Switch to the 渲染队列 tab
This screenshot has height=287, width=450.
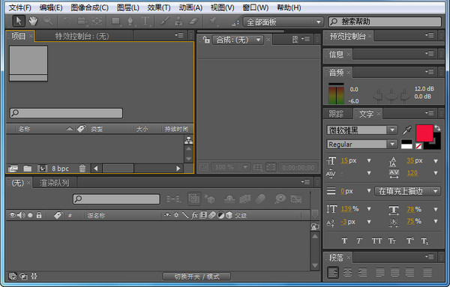pos(54,183)
